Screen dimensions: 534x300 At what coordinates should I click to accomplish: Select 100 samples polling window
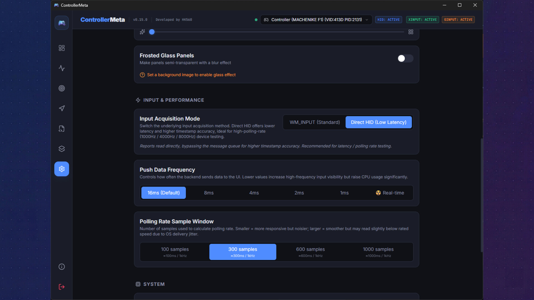tap(175, 252)
